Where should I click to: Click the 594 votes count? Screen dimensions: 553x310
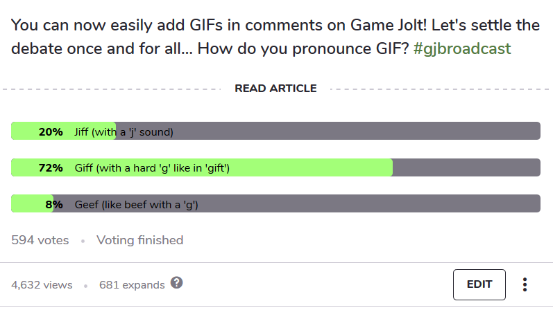click(x=40, y=241)
